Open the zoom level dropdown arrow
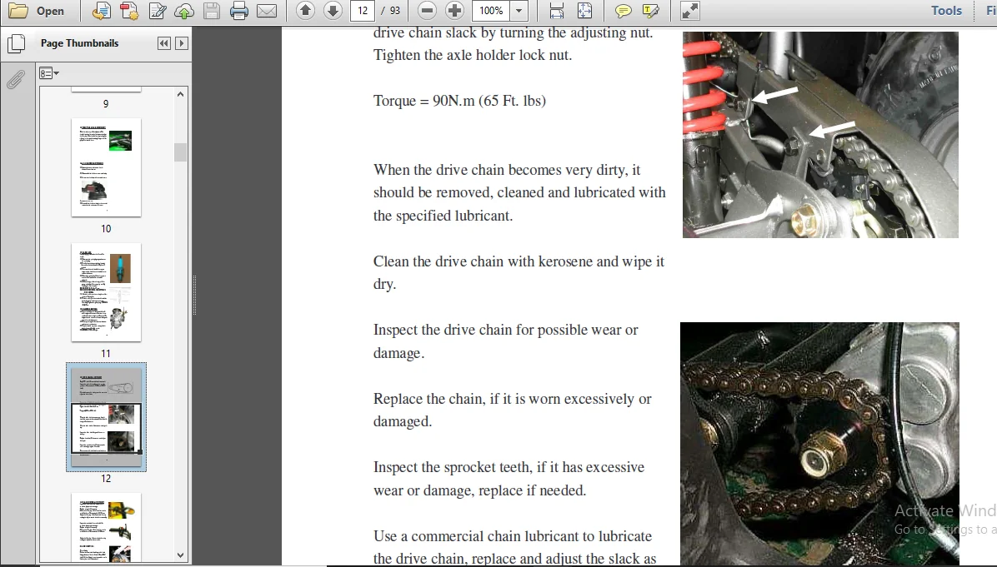This screenshot has height=567, width=997. tap(519, 11)
